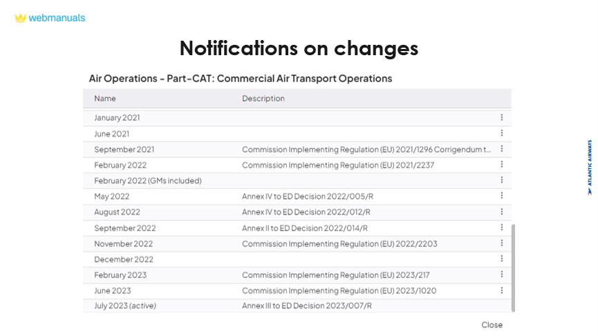Open kebab menu for September 2022 row
Screen dimensions: 598x336
click(502, 228)
